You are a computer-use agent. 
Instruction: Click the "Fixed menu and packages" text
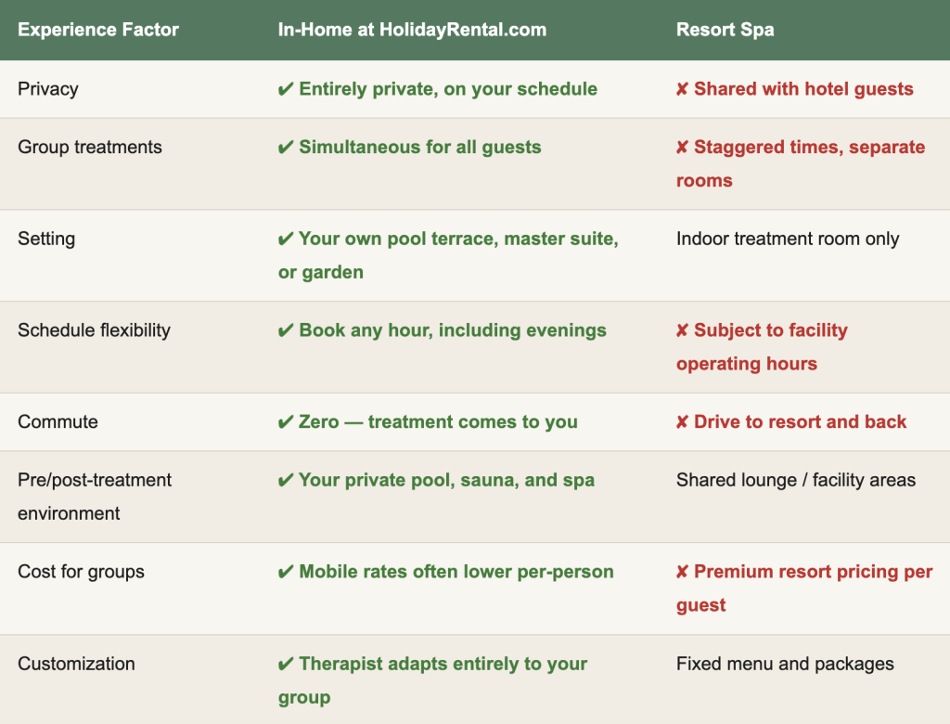point(785,664)
